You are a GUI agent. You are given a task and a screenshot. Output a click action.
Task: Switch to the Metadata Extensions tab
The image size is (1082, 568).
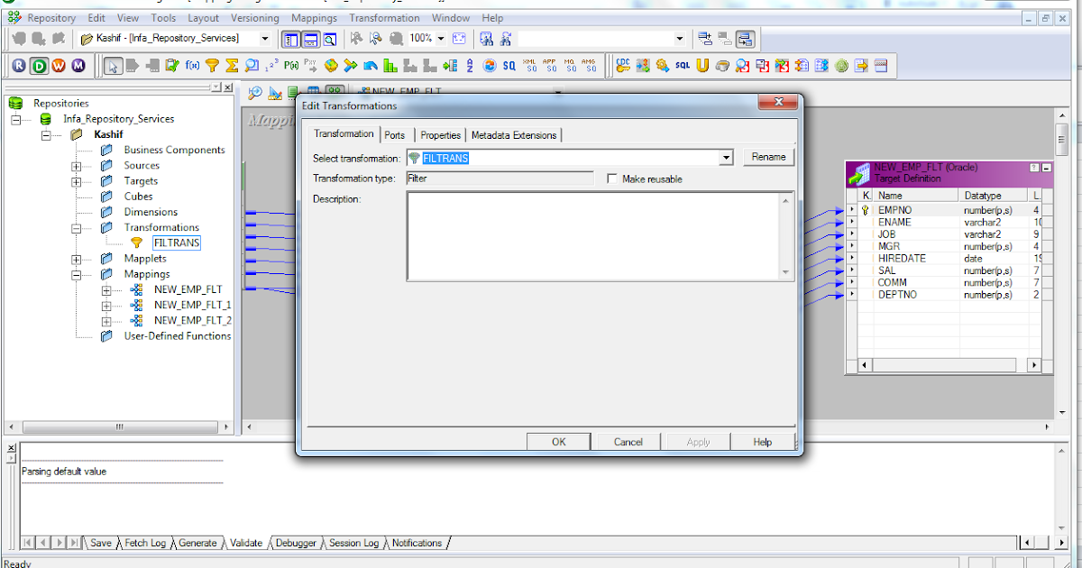click(514, 134)
